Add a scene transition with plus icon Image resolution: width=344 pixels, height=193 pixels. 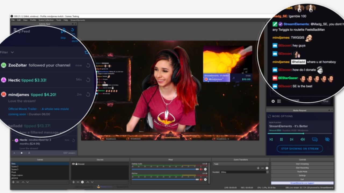[x=258, y=168]
